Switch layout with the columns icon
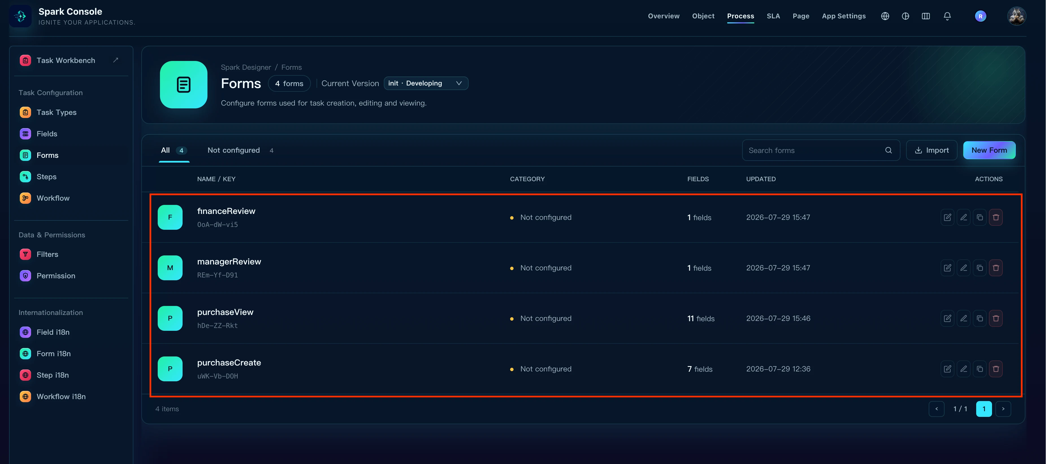This screenshot has width=1046, height=464. pyautogui.click(x=926, y=16)
